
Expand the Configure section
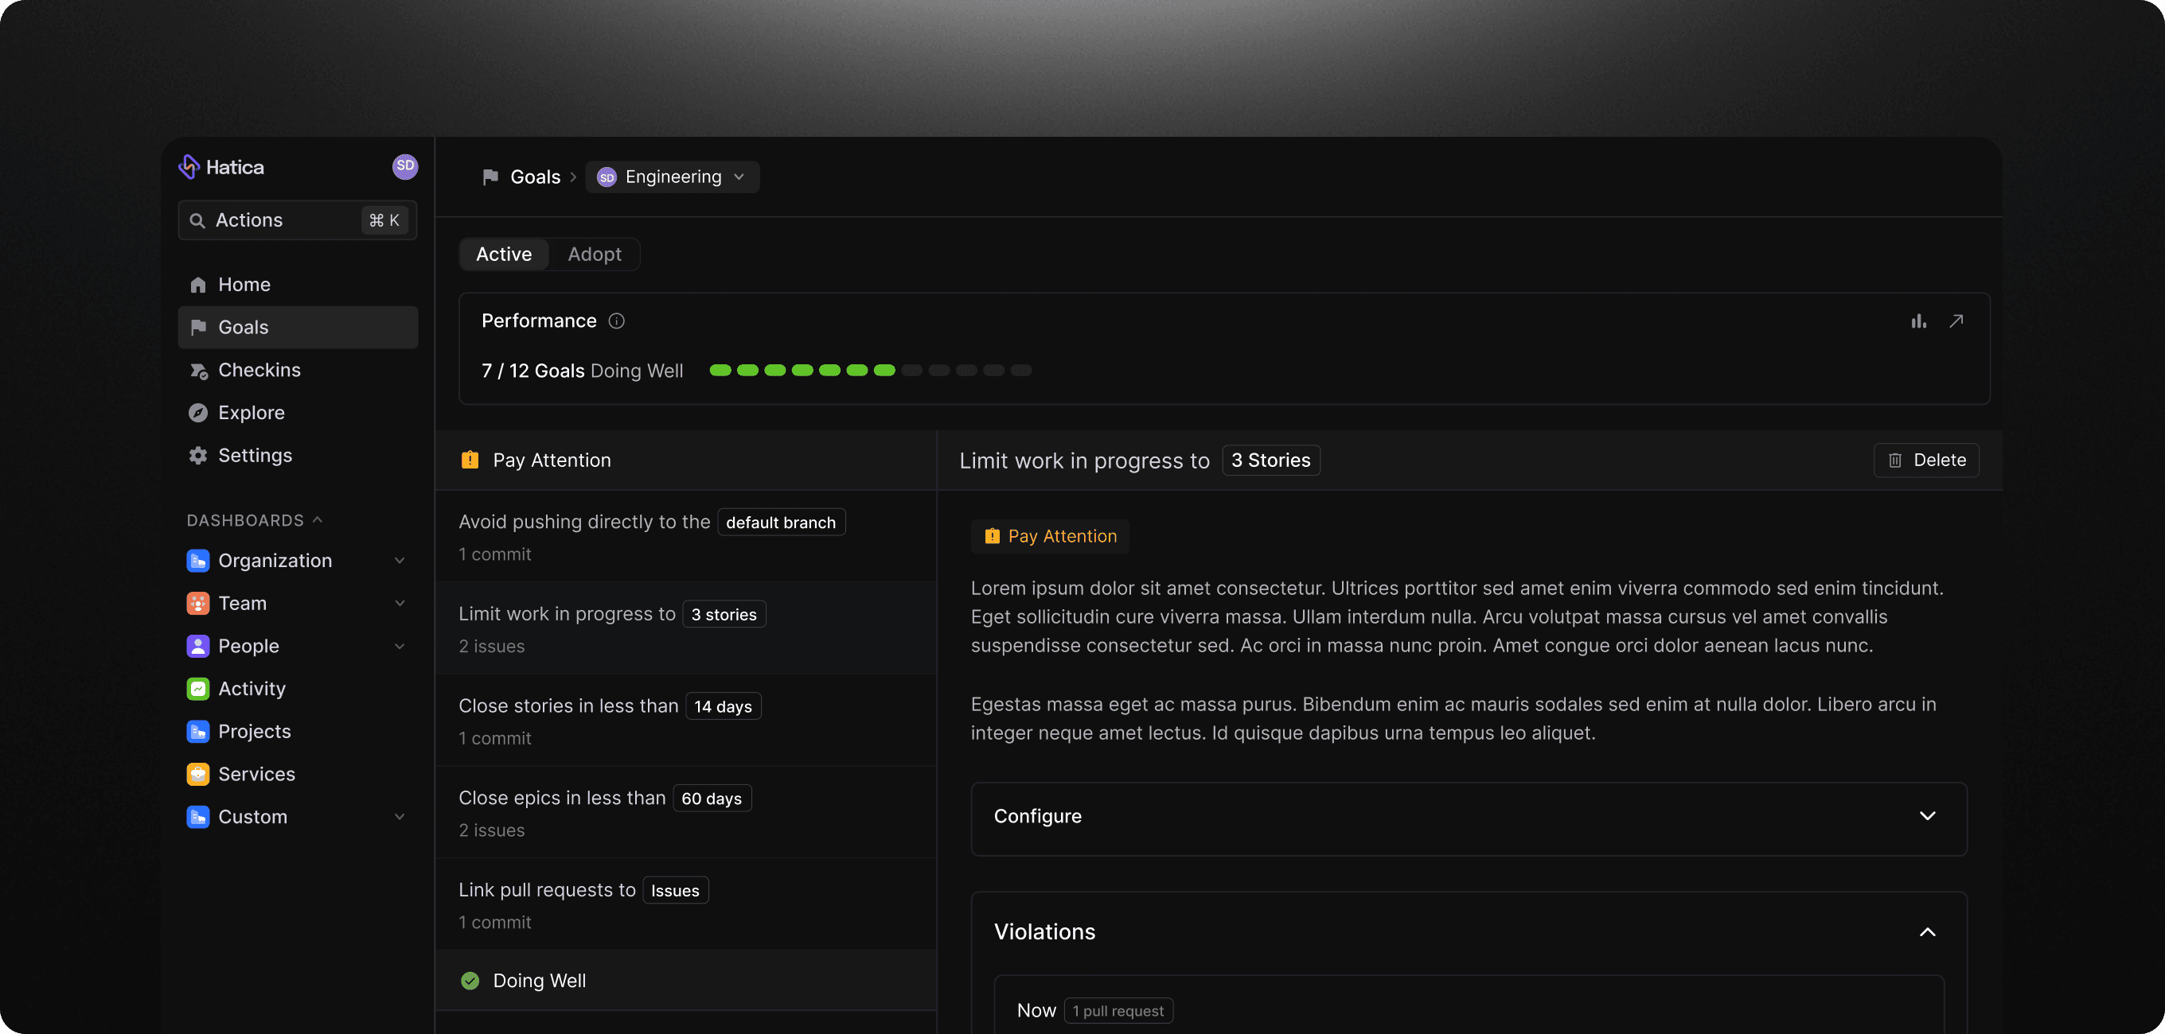click(1927, 815)
